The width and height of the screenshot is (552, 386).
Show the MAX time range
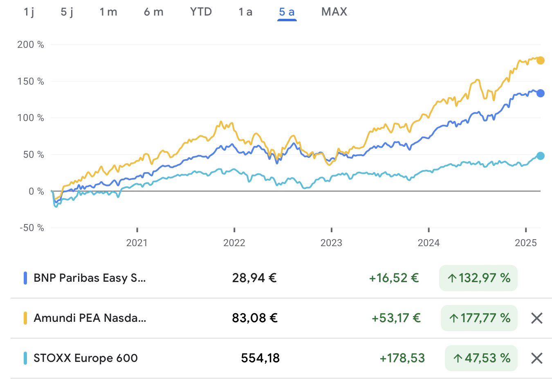pos(334,12)
